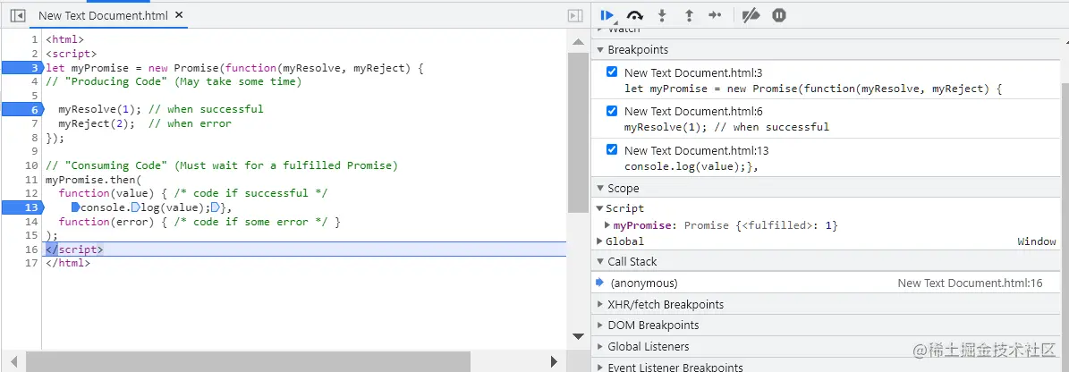Step out of current function
This screenshot has height=372, width=1069.
pos(689,15)
